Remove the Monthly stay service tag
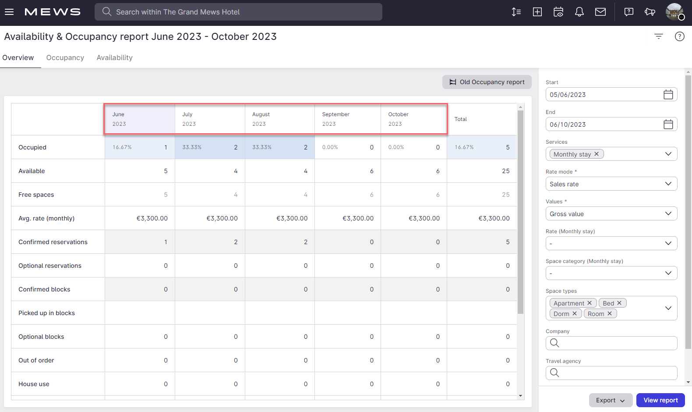Image resolution: width=692 pixels, height=412 pixels. click(597, 154)
